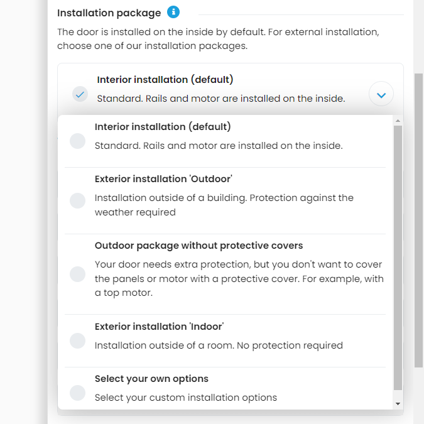The height and width of the screenshot is (424, 424).
Task: Tick the Select your own options radio button
Action: (78, 393)
